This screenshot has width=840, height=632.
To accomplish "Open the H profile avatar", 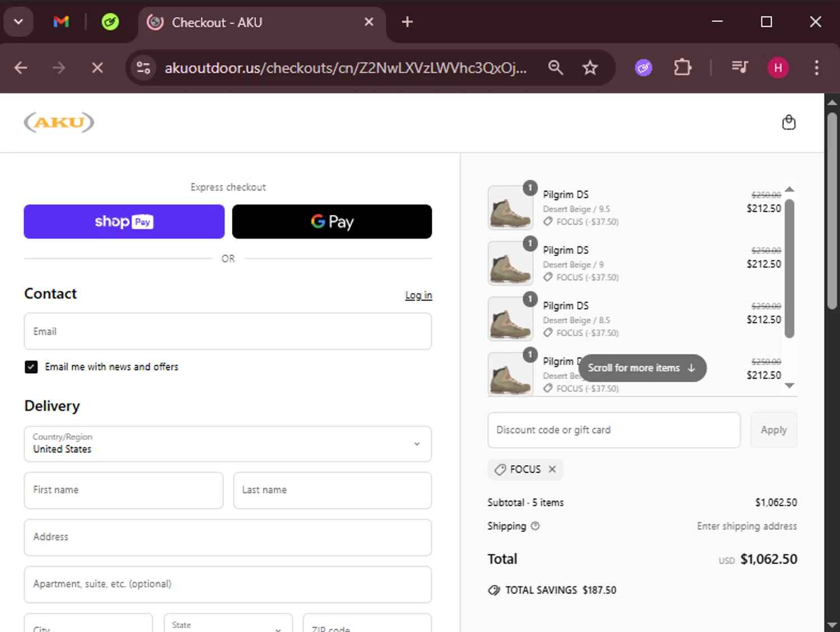I will (x=778, y=68).
